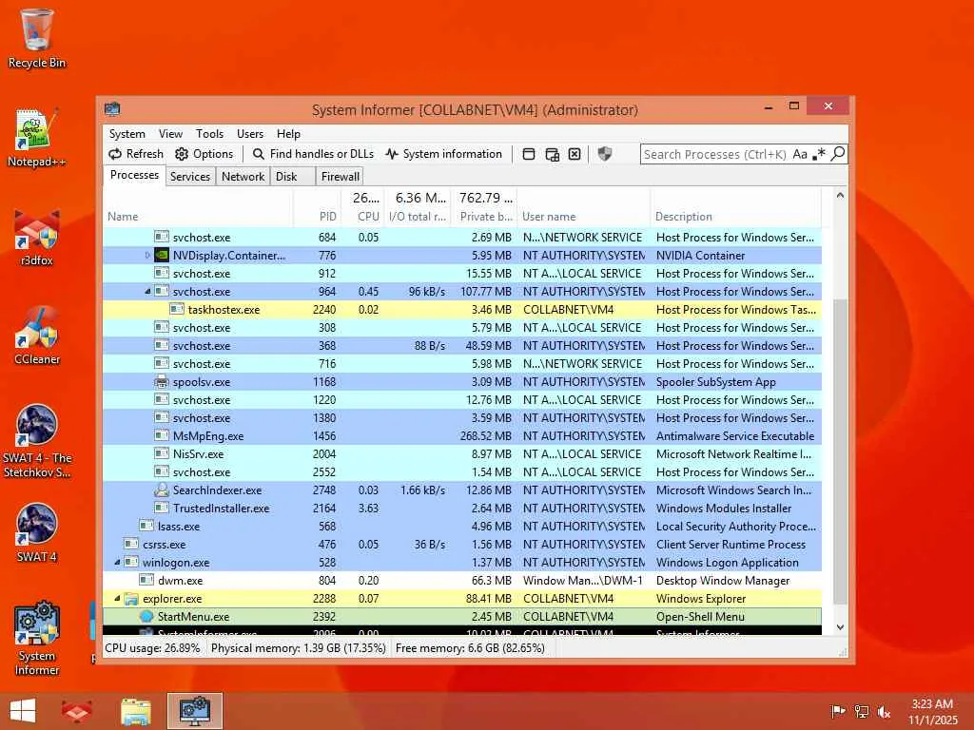
Task: Switch to the Network tab
Action: 243,176
